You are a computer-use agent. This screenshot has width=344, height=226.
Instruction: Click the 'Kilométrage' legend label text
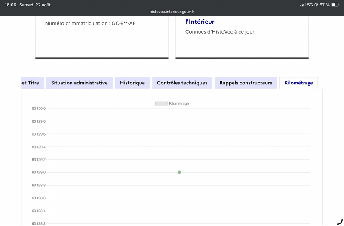[x=179, y=103]
